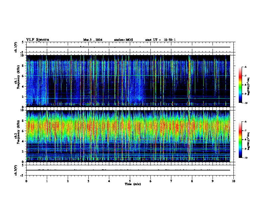Click the "-10" label on ch.2 colorbar
Image resolution: width=263 pixels, height=203 pixels.
(x=246, y=158)
